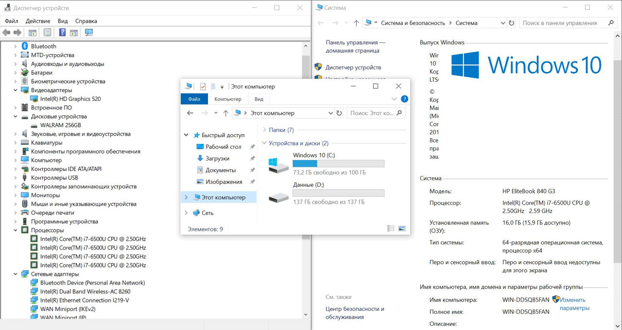This screenshot has height=330, width=622.
Task: Open the Действие menu in Device Manager
Action: pyautogui.click(x=38, y=21)
